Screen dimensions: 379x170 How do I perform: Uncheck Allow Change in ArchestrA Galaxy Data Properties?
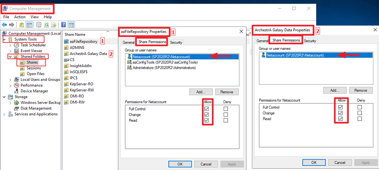coord(340,113)
